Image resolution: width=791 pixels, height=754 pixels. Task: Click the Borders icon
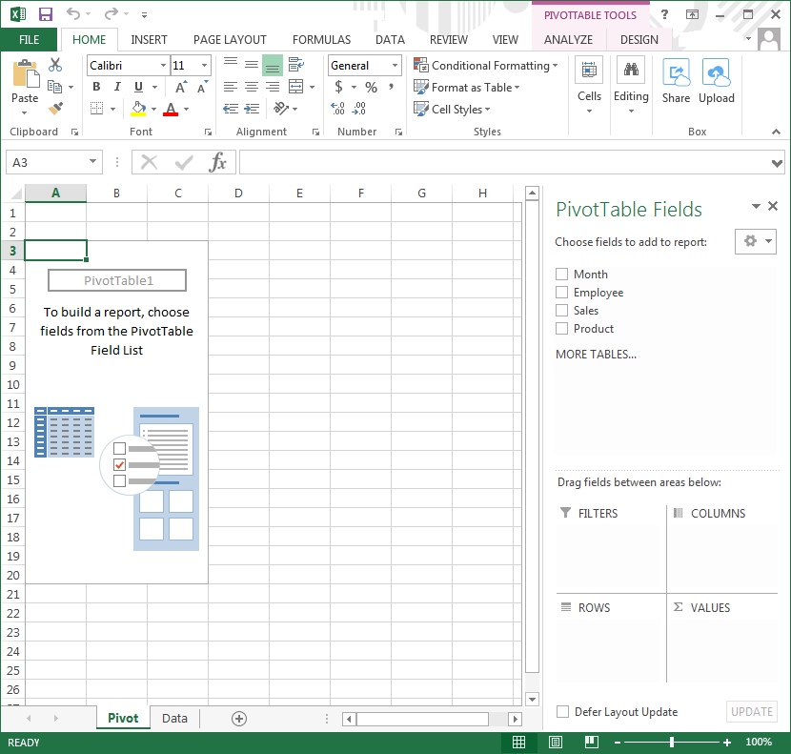(97, 109)
